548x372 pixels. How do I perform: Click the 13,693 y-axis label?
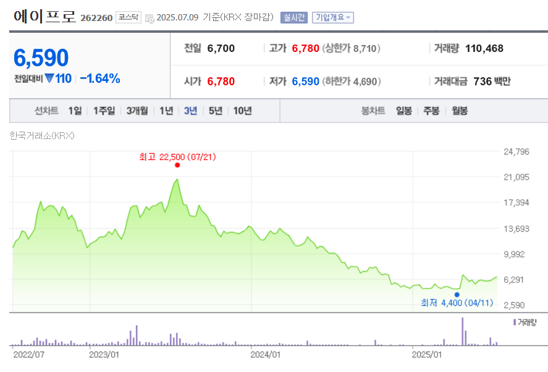pyautogui.click(x=516, y=229)
